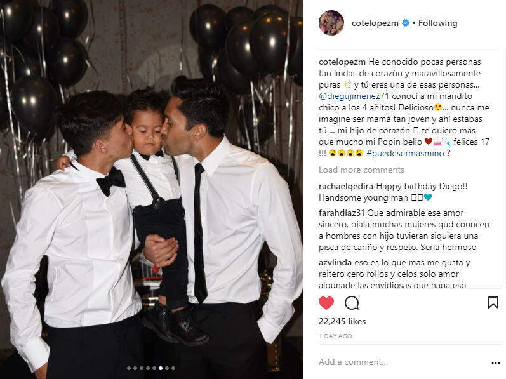
Task: Click the cotelopezm username in caption
Action: click(342, 62)
